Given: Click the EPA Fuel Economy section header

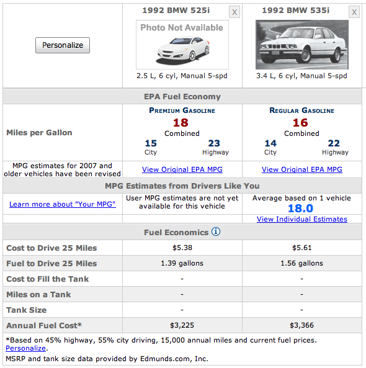Looking at the screenshot, I should pyautogui.click(x=182, y=96).
